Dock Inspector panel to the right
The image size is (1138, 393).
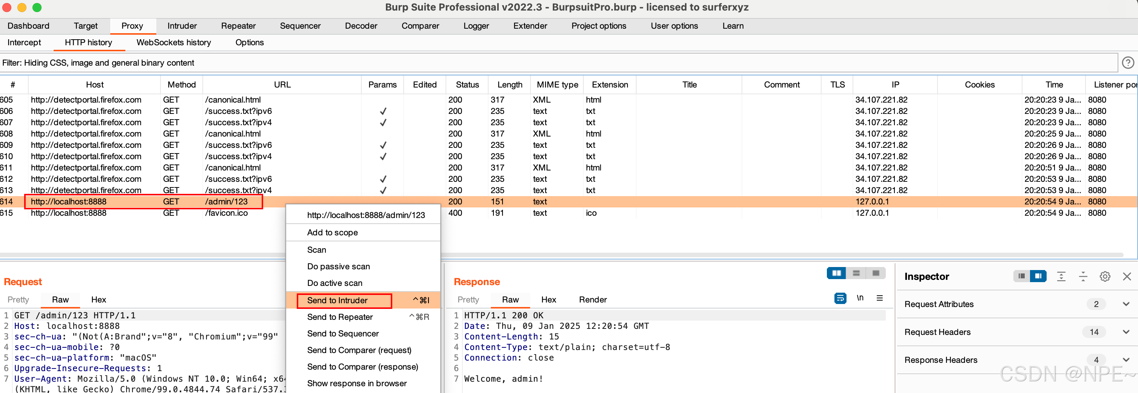tap(1038, 276)
